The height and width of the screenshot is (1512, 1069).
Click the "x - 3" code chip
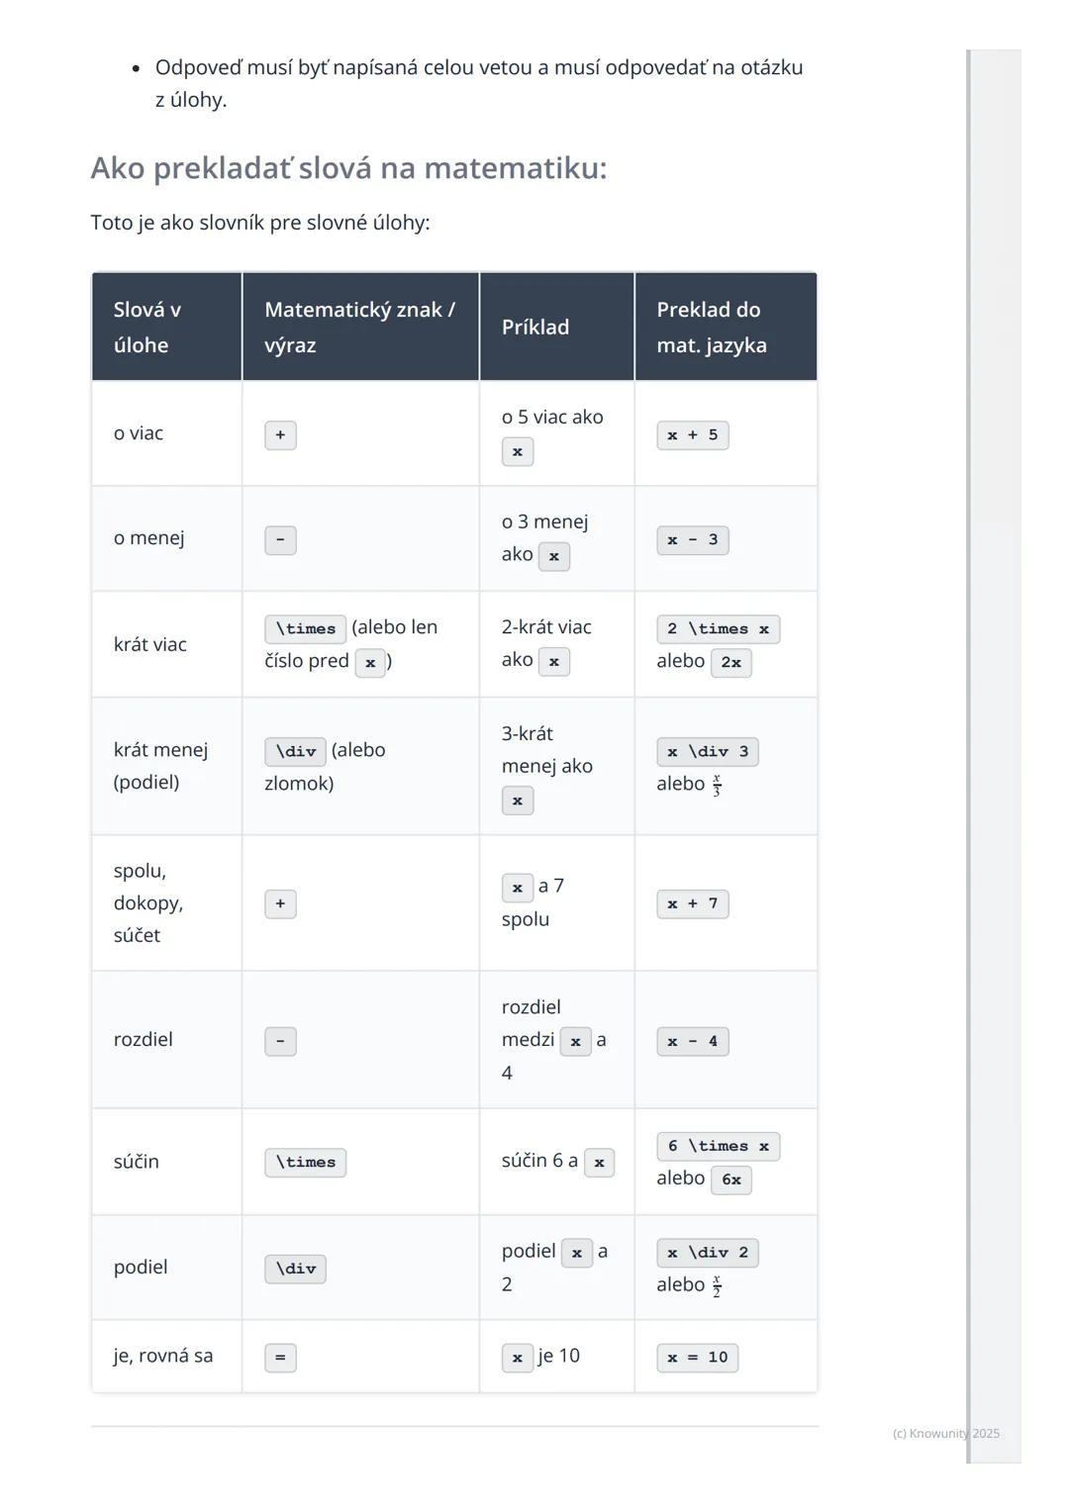point(692,540)
